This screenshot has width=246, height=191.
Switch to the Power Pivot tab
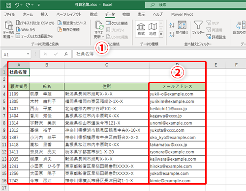tap(182, 14)
